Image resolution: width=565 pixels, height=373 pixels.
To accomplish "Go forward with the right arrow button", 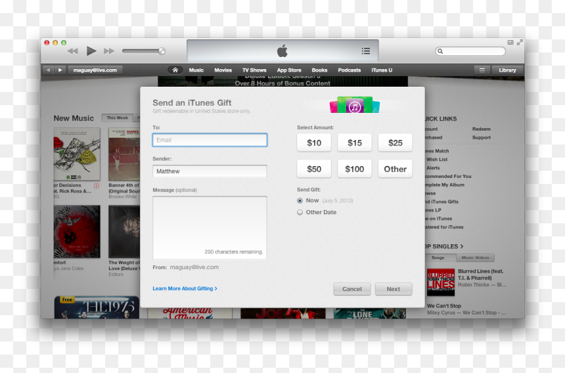I will point(60,70).
